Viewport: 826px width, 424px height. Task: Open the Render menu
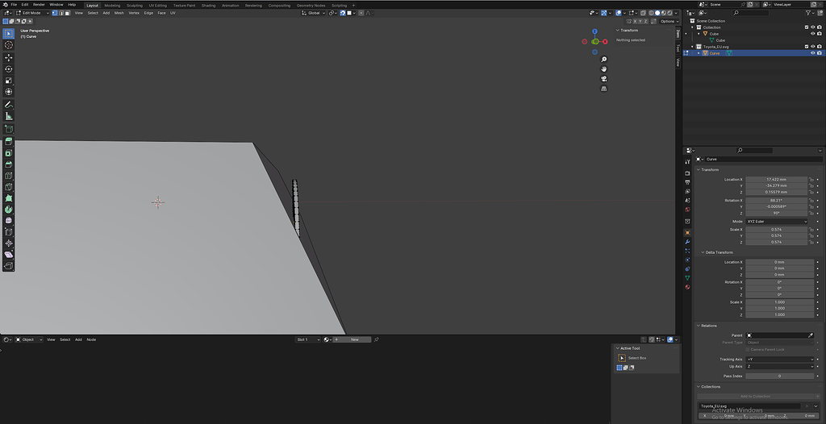[x=39, y=5]
